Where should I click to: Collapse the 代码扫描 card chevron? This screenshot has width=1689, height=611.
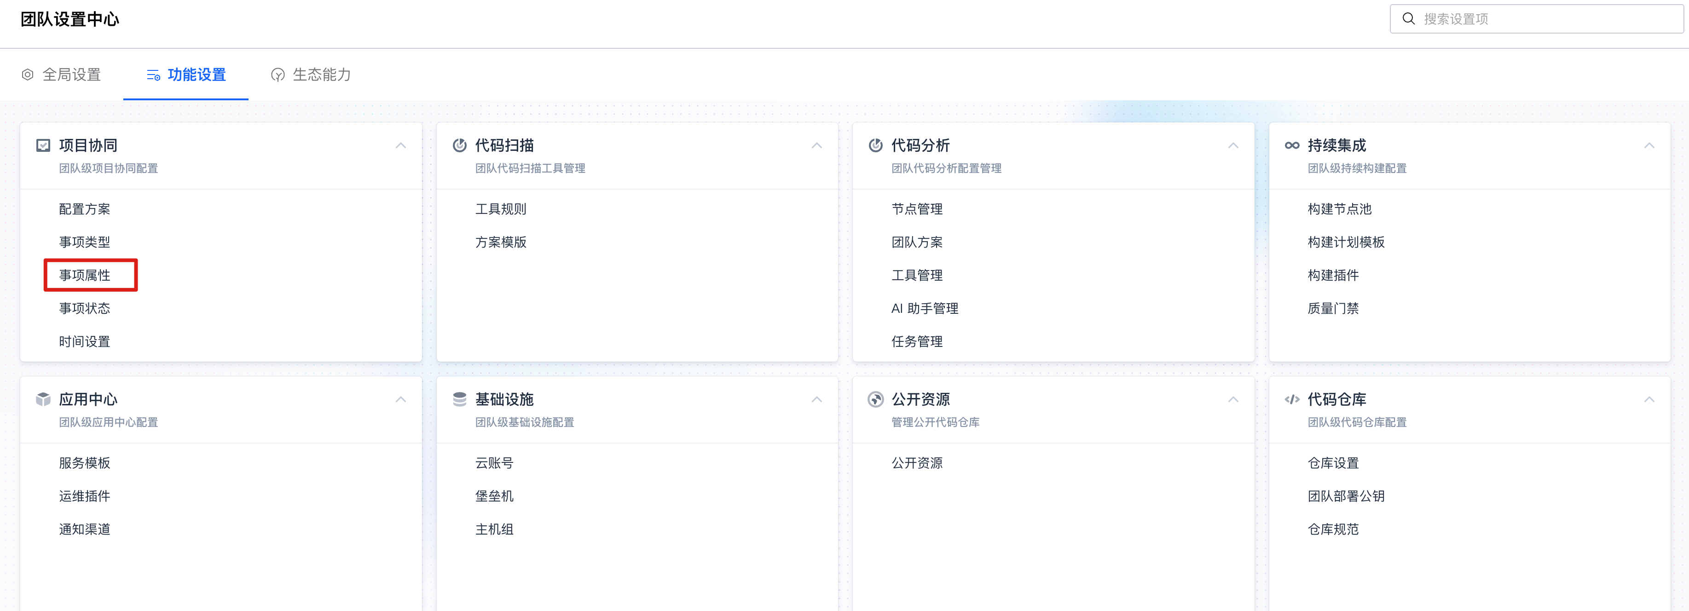pyautogui.click(x=816, y=145)
